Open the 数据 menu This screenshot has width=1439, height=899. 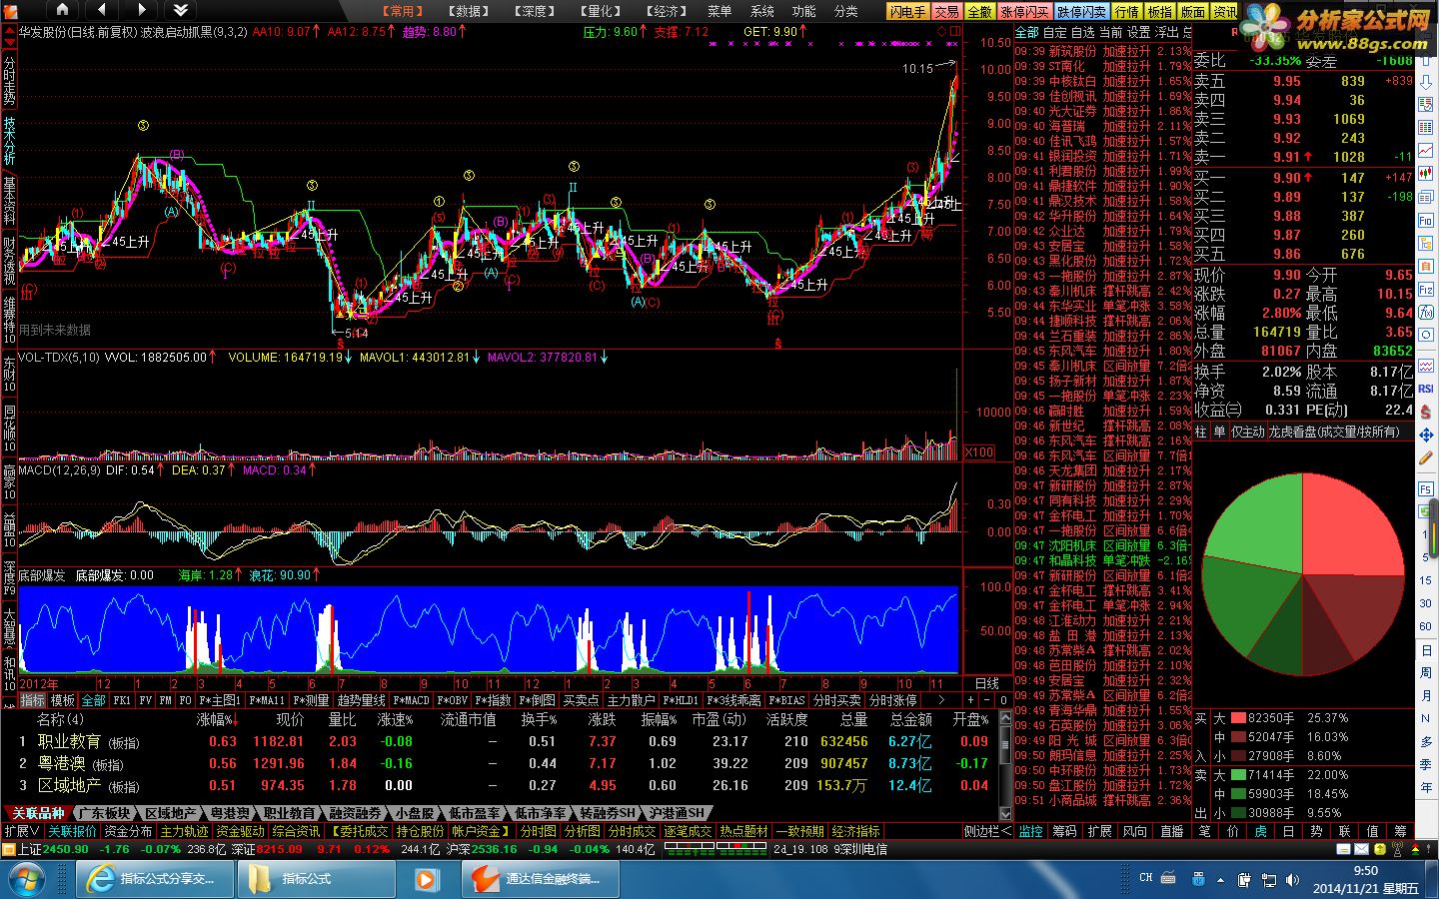coord(469,11)
